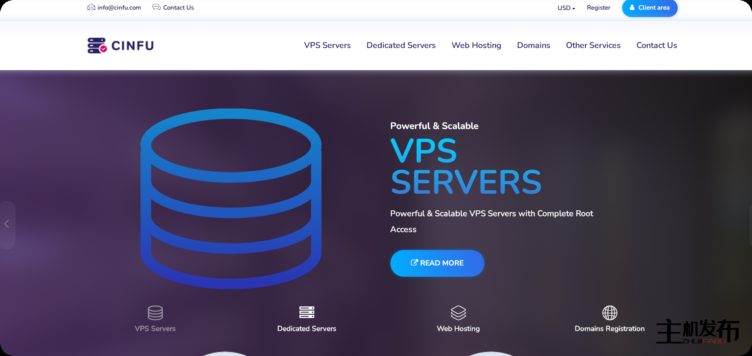The height and width of the screenshot is (356, 752).
Task: Open the Register link
Action: (598, 8)
